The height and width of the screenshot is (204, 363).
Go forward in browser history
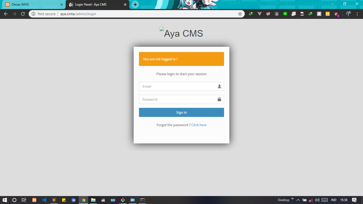pyautogui.click(x=14, y=14)
